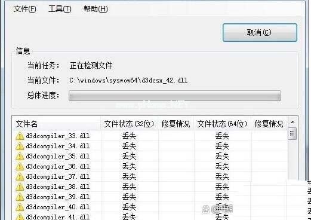Image resolution: width=311 pixels, height=220 pixels.
Task: Click warning icon beside d3dcompiler_35.dll
Action: (x=20, y=157)
